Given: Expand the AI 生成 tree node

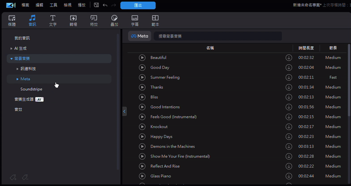Looking at the screenshot, I should [x=11, y=48].
